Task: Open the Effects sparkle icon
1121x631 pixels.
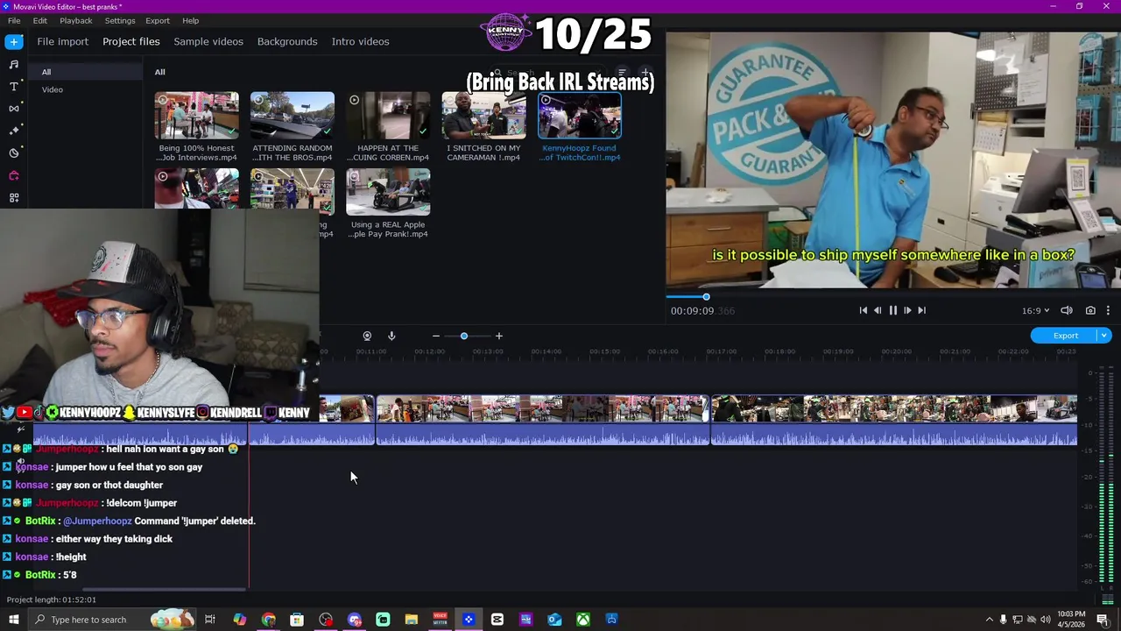Action: 13,131
